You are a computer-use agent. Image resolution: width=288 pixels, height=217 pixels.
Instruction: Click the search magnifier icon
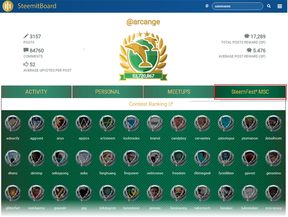tap(269, 6)
